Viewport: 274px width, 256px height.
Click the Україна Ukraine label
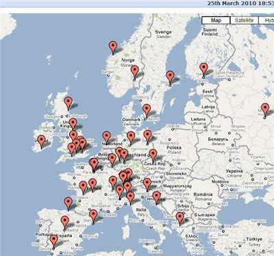[234, 173]
